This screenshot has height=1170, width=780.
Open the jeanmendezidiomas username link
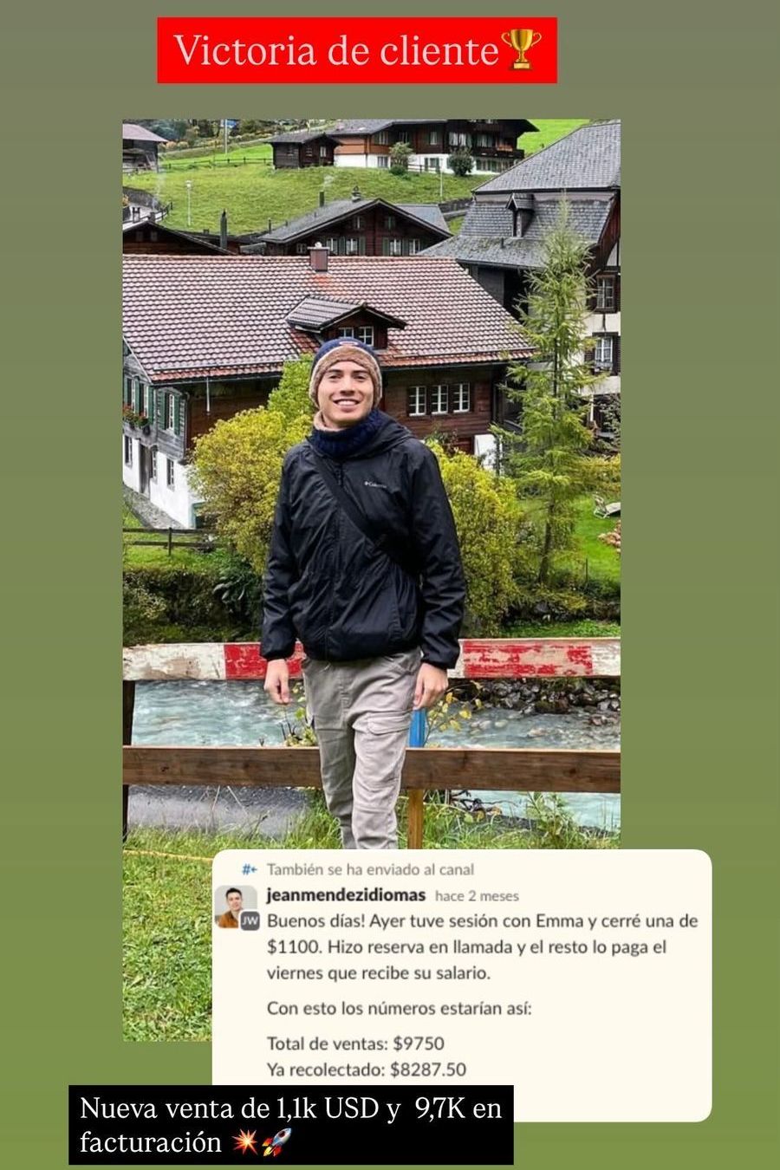(346, 895)
